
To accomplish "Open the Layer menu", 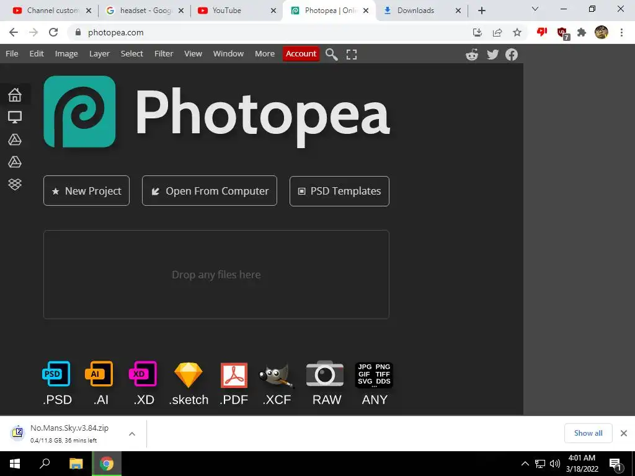I will (x=99, y=53).
